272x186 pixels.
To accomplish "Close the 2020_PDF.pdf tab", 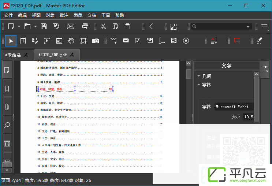I will click(72, 55).
